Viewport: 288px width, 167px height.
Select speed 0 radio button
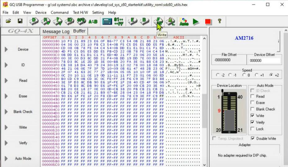[244, 75]
